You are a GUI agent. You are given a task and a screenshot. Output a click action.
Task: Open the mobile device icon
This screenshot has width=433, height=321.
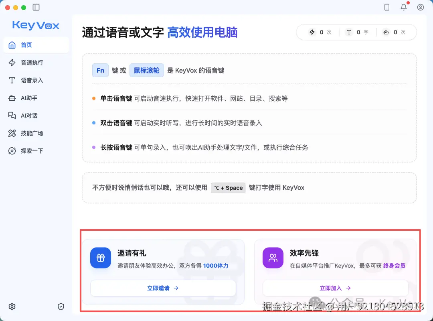point(387,8)
